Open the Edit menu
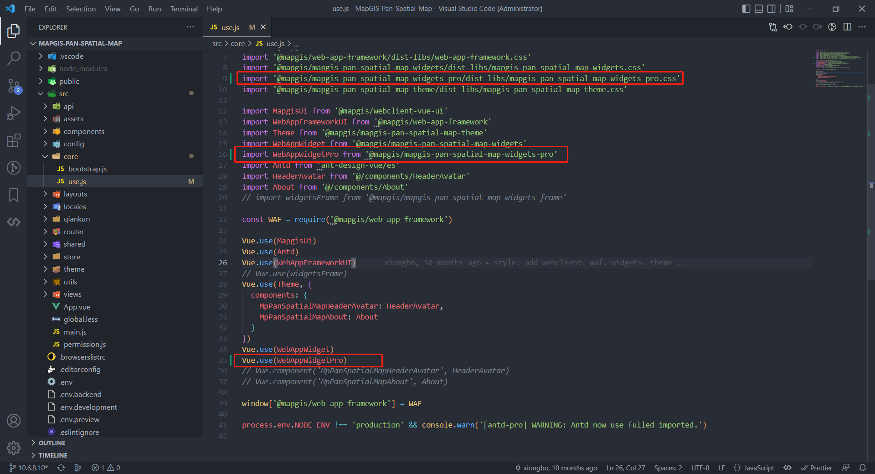 51,9
